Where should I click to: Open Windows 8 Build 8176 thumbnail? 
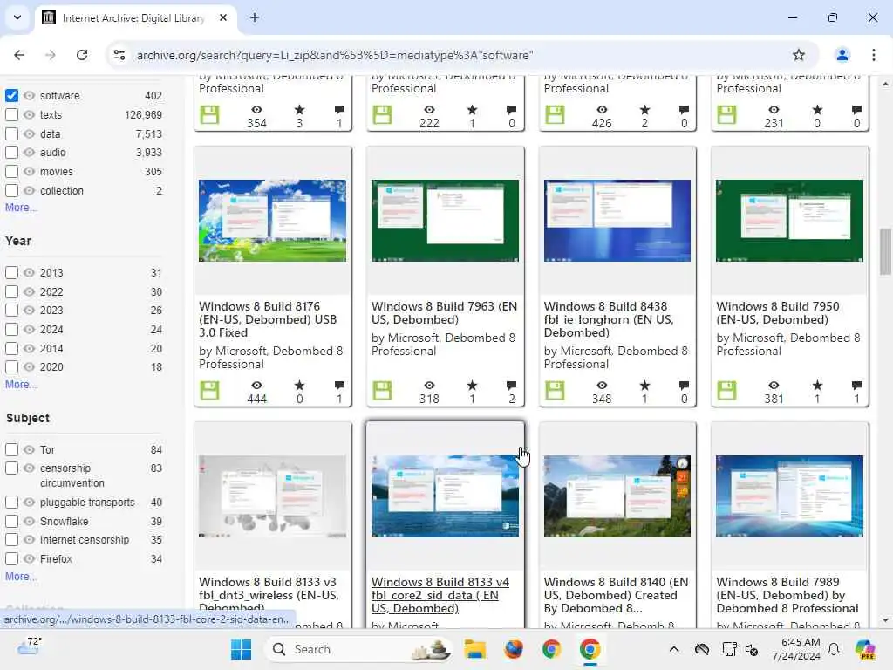tap(272, 221)
